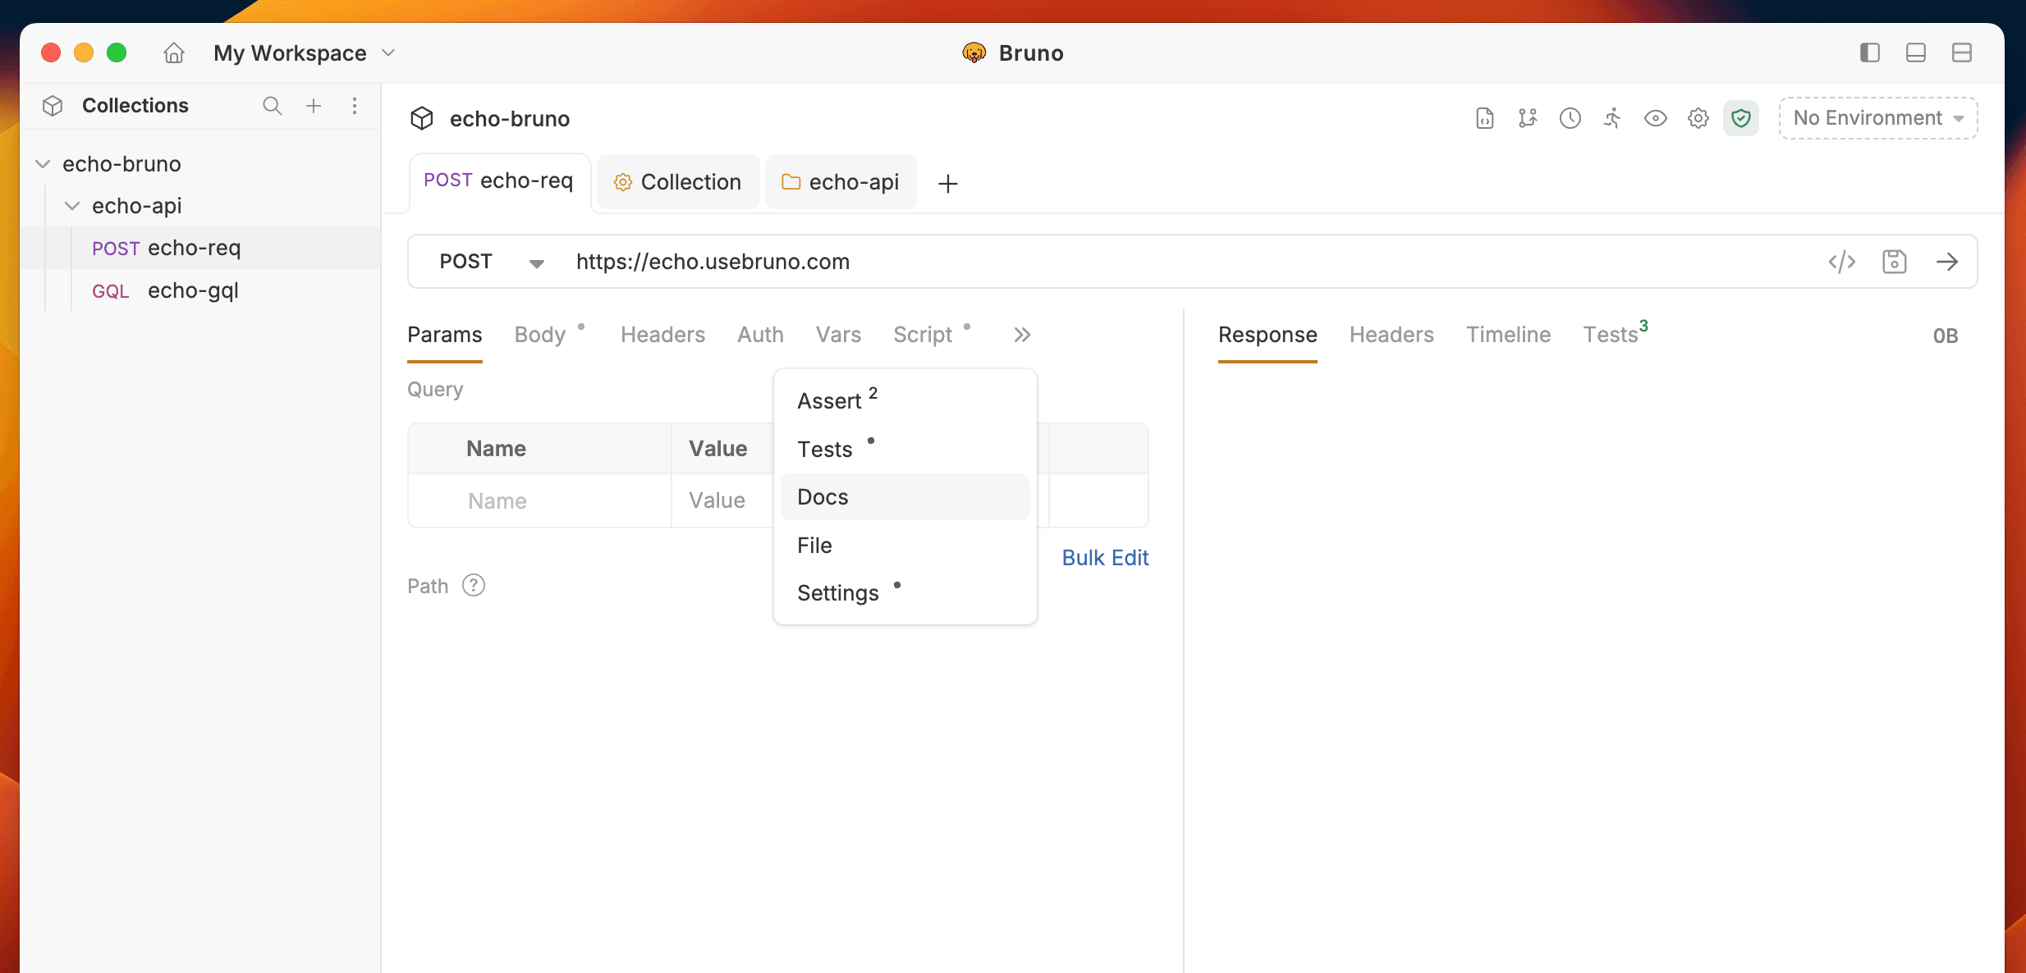
Task: Click the green shield sandbox mode icon
Action: coord(1740,118)
